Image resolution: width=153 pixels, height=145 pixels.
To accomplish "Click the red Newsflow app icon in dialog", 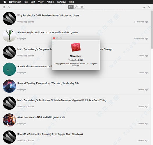I will point(76,47).
